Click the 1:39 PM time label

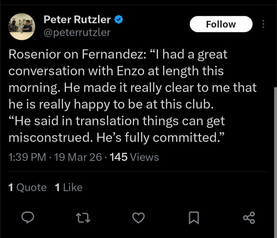27,157
